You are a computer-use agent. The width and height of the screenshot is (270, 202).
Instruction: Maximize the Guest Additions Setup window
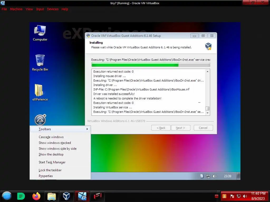click(x=203, y=36)
